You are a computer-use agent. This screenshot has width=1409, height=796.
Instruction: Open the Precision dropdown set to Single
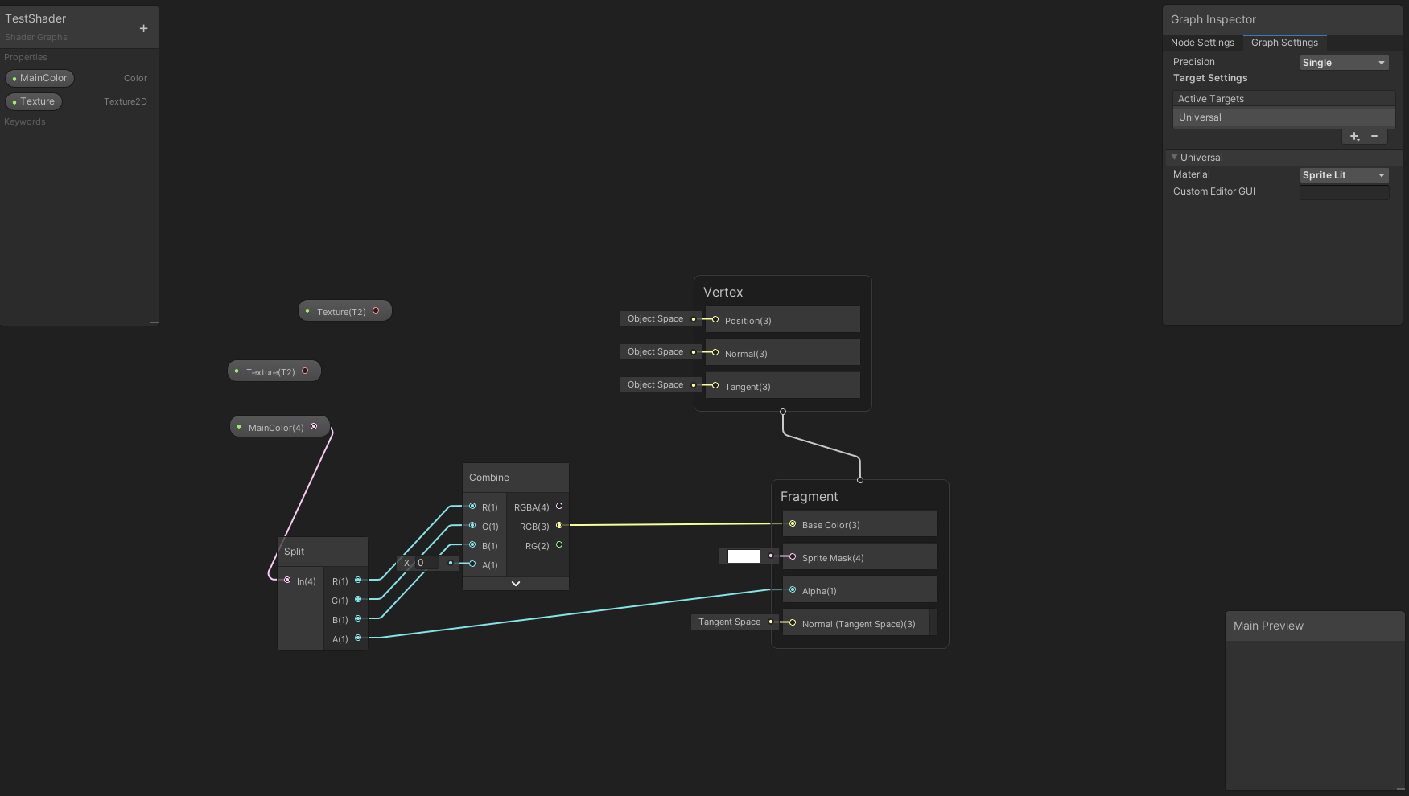[1344, 63]
